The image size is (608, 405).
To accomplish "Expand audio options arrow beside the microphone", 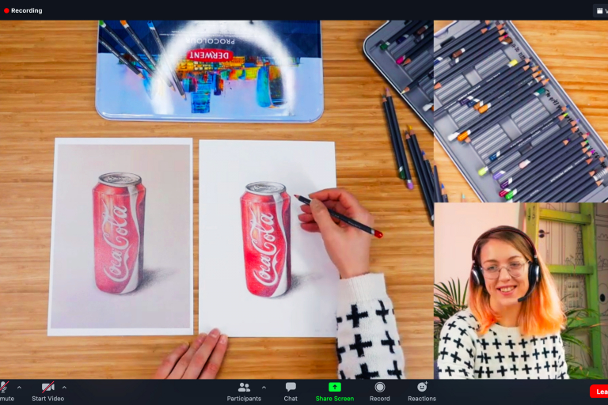I will [x=19, y=388].
